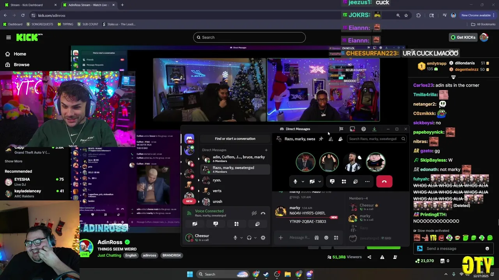
Task: Open the SUB COUNT bookmark
Action: [88, 24]
